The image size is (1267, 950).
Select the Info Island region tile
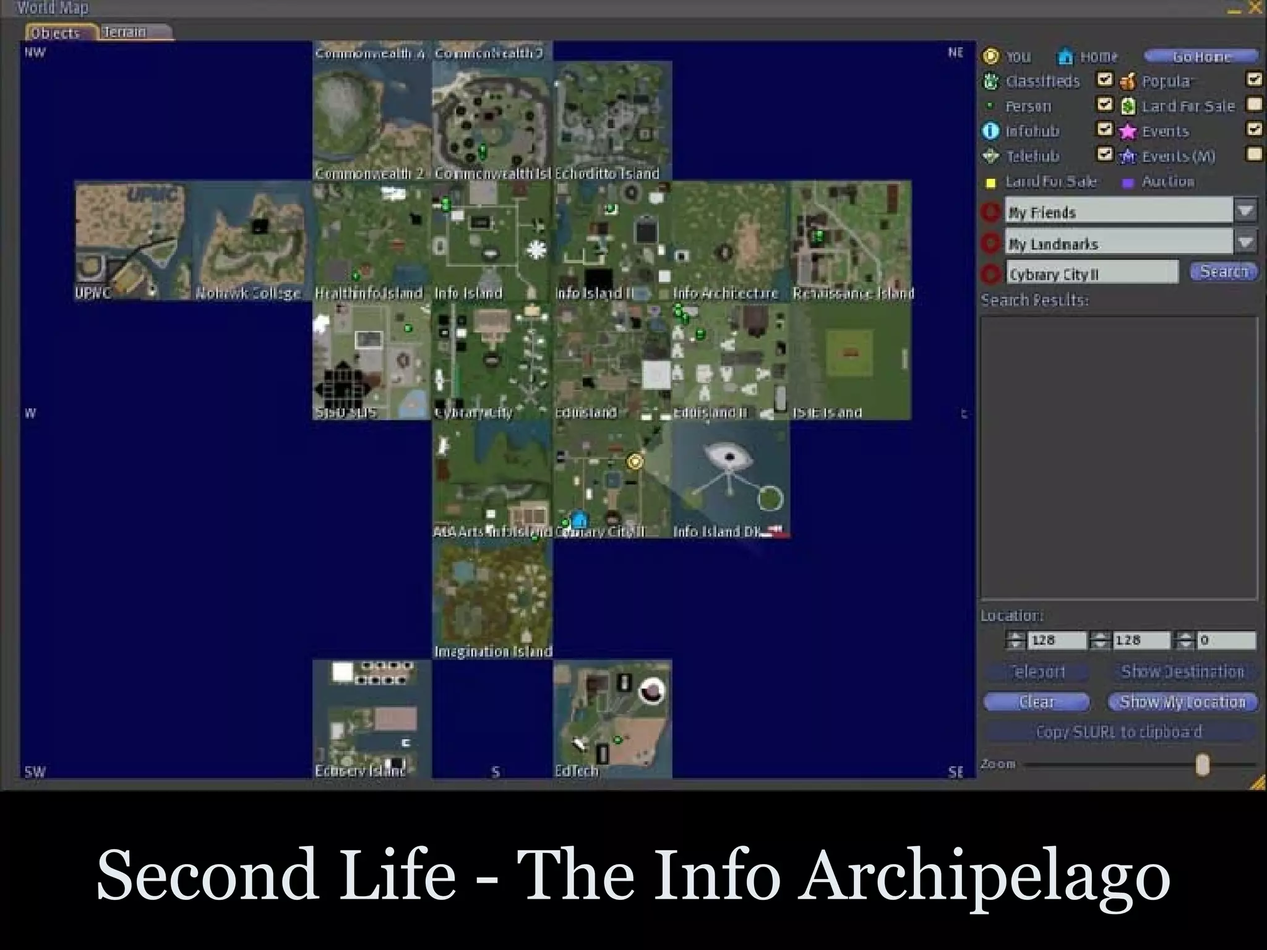tap(492, 241)
